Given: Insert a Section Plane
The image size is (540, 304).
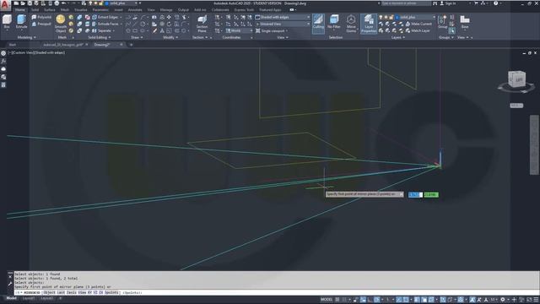Looking at the screenshot, I should 202,24.
